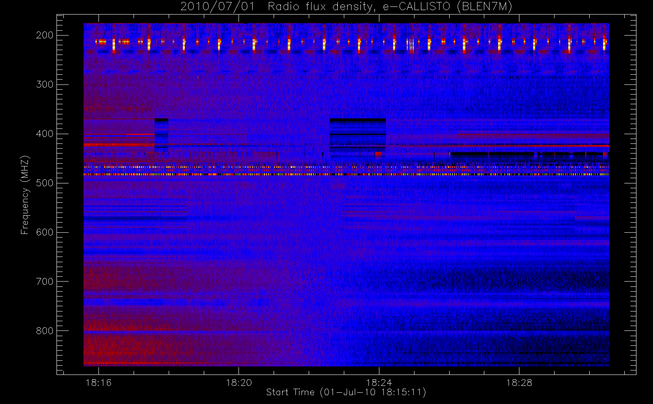Click the plot title naming e-CALLISTO (BLEN7M)
This screenshot has height=404, width=653.
346,6
